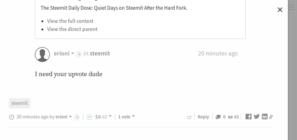Viewport: 297px width, 140px height.
Task: Share the post on LinkedIn
Action: point(265,117)
